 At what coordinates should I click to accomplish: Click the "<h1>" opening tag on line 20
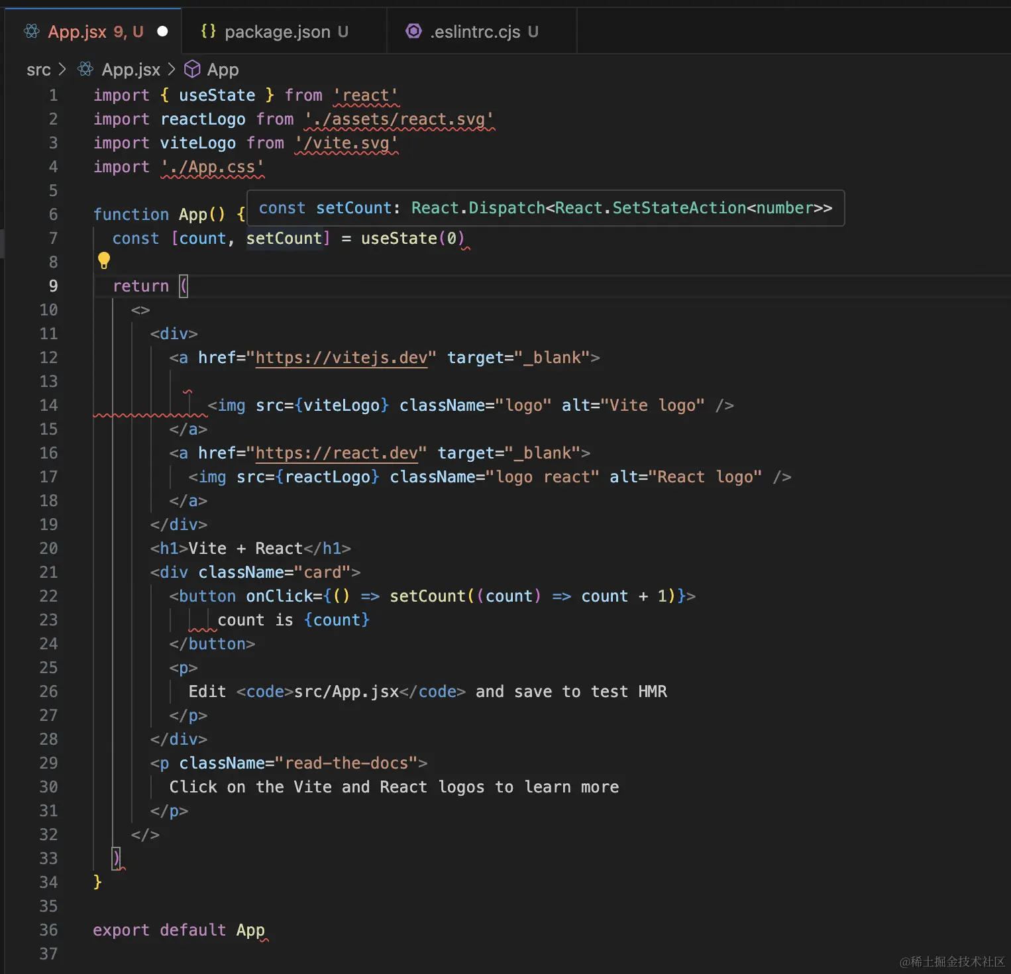coord(170,549)
